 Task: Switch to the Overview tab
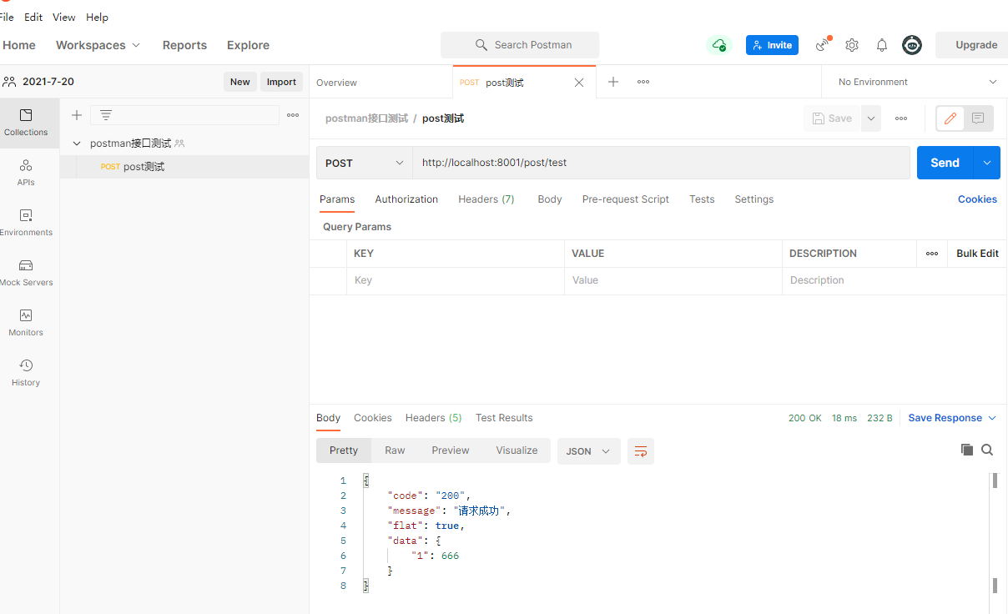pyautogui.click(x=336, y=83)
